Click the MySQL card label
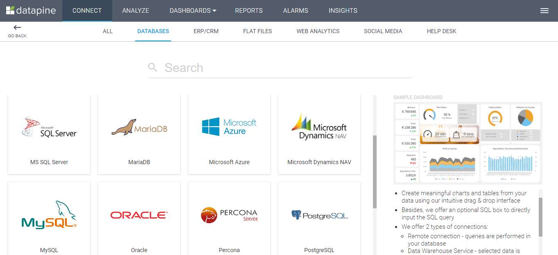Screen dimensions: 558x255 coord(49,250)
